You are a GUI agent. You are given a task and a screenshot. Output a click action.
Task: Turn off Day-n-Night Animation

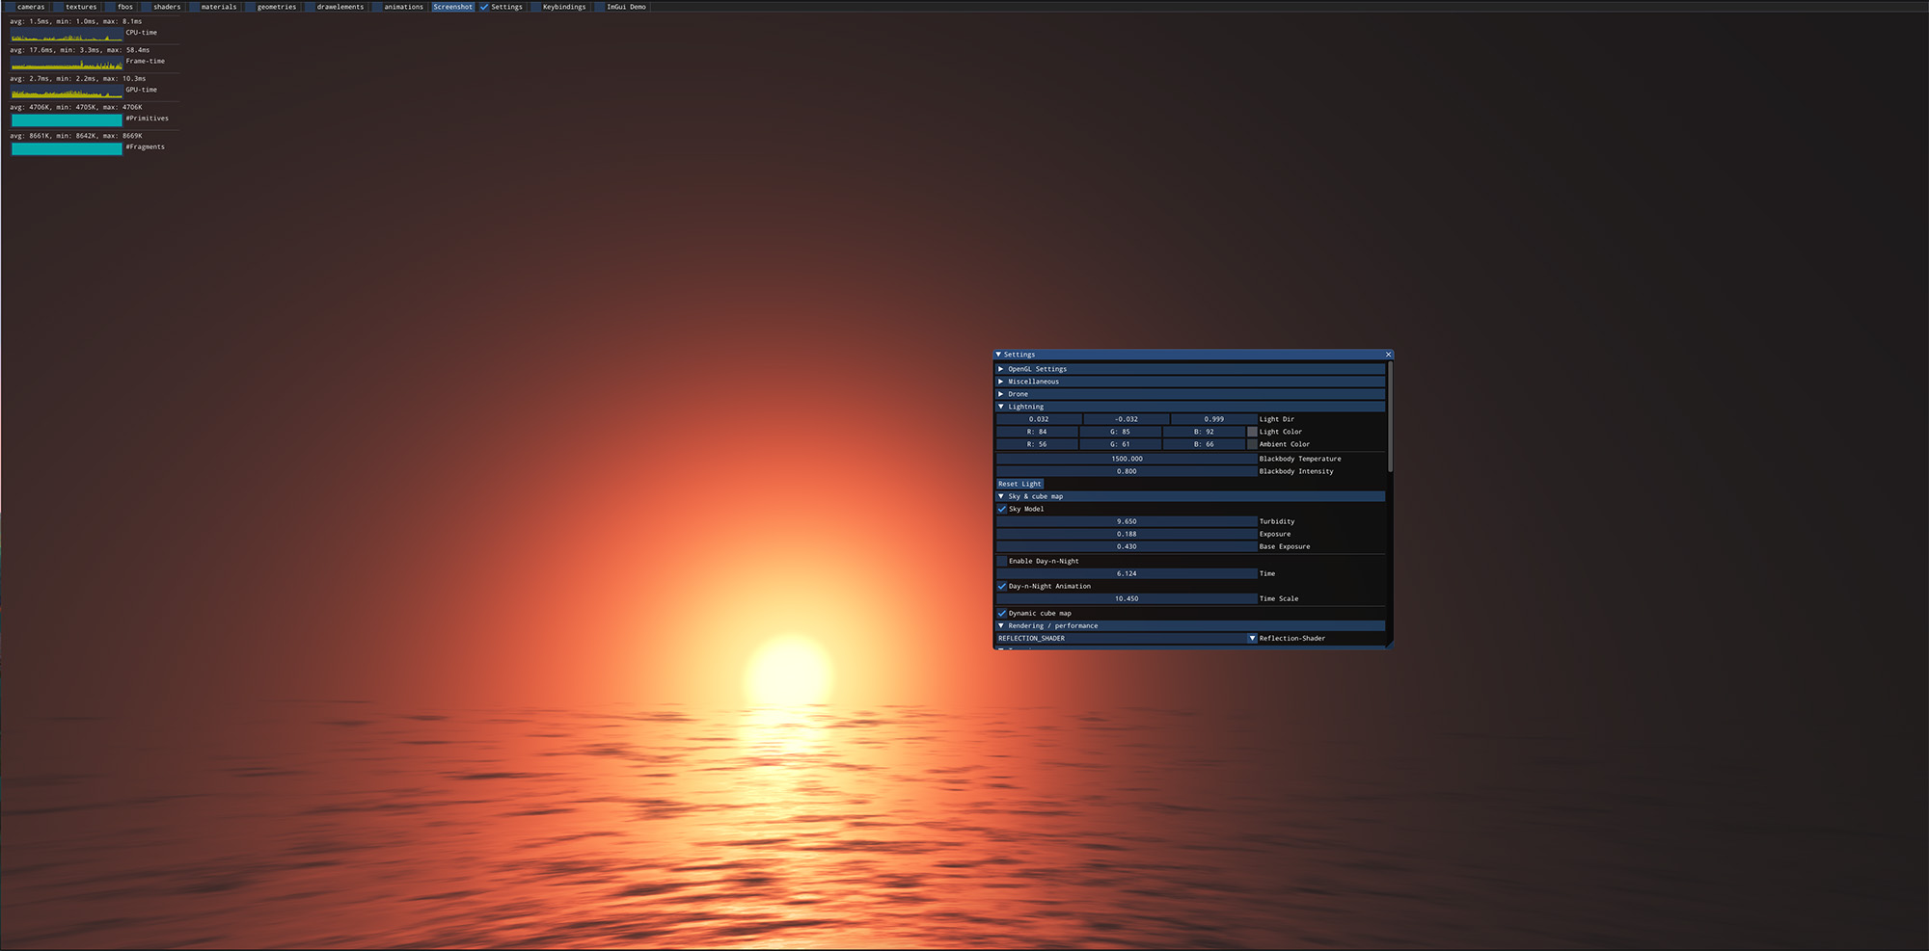1002,586
